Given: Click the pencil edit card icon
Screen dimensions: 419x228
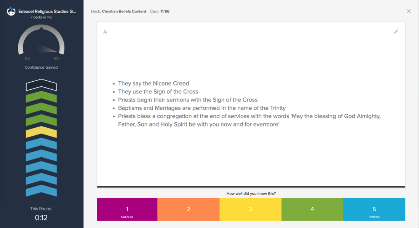Looking at the screenshot, I should coord(396,32).
